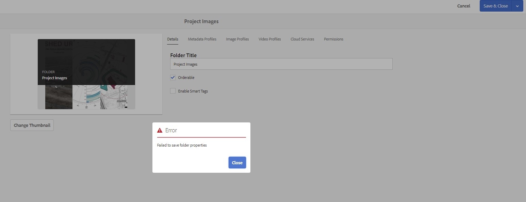Switch to the Permissions tab
Image resolution: width=526 pixels, height=202 pixels.
click(333, 39)
